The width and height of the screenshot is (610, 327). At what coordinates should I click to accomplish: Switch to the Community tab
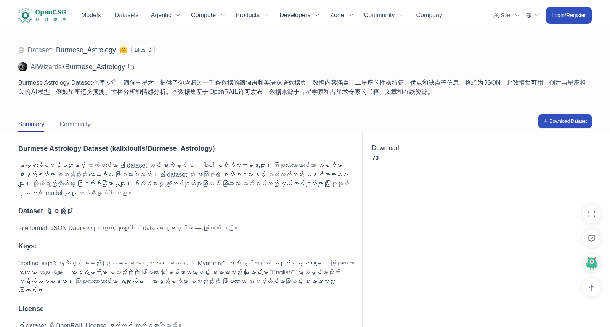(75, 124)
